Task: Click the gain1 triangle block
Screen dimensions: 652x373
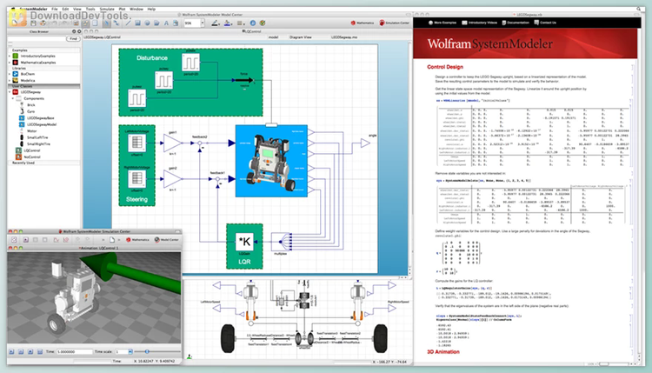Action: click(x=172, y=143)
